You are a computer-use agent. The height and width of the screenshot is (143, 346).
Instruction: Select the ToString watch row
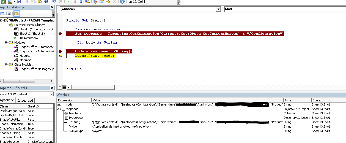201,122
